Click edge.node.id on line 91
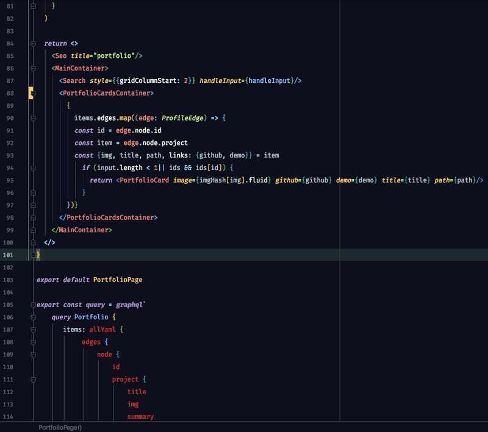The height and width of the screenshot is (432, 488). tap(139, 130)
